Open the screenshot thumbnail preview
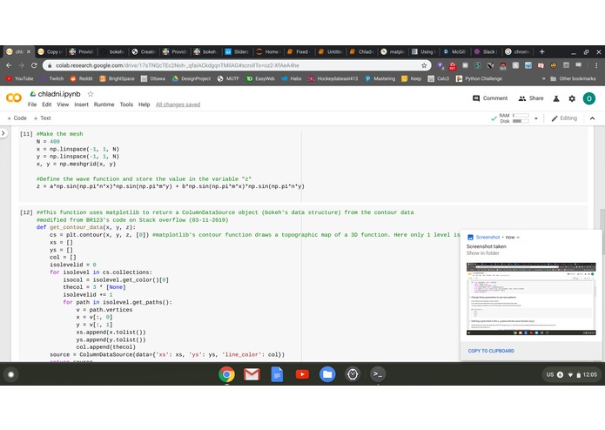605x430 pixels. (x=531, y=299)
